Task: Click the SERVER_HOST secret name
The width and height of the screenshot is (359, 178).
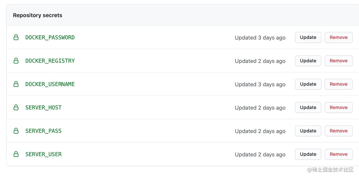Action: click(x=43, y=108)
